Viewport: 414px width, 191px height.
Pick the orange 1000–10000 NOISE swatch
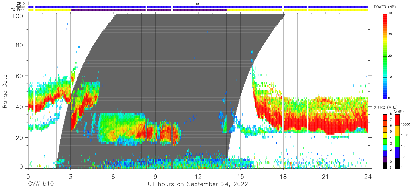[397, 130]
